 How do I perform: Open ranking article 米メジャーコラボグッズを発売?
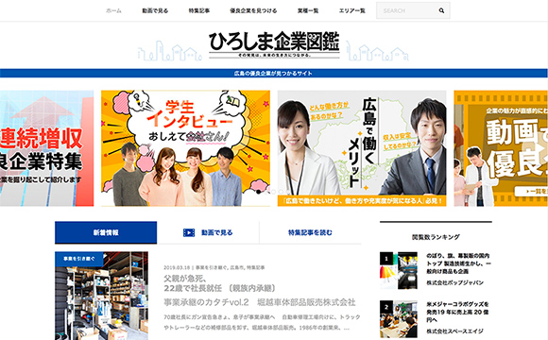[458, 312]
